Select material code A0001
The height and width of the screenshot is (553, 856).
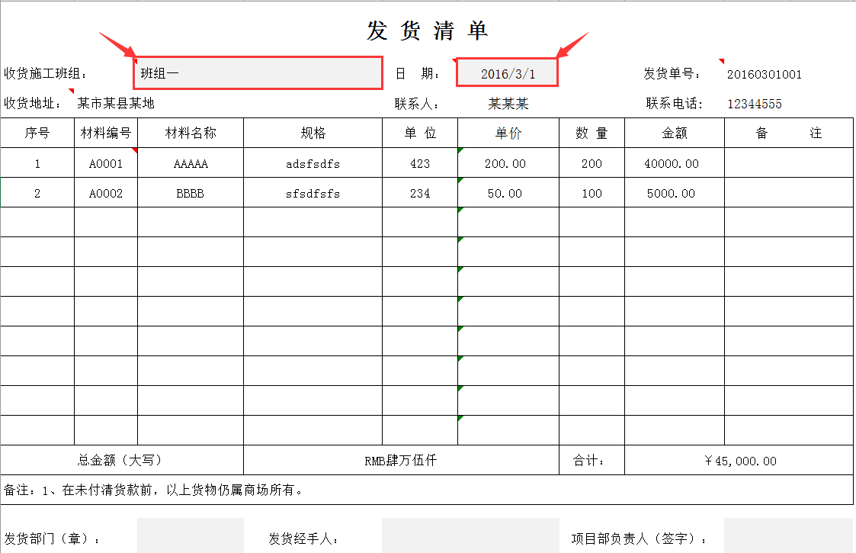[x=106, y=162]
